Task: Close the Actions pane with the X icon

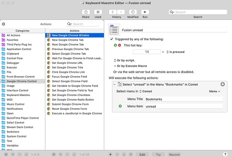Action: (x=4, y=24)
